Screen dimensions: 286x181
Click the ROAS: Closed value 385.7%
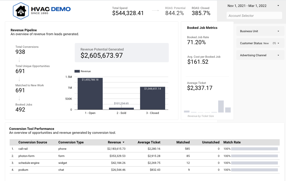(x=201, y=13)
